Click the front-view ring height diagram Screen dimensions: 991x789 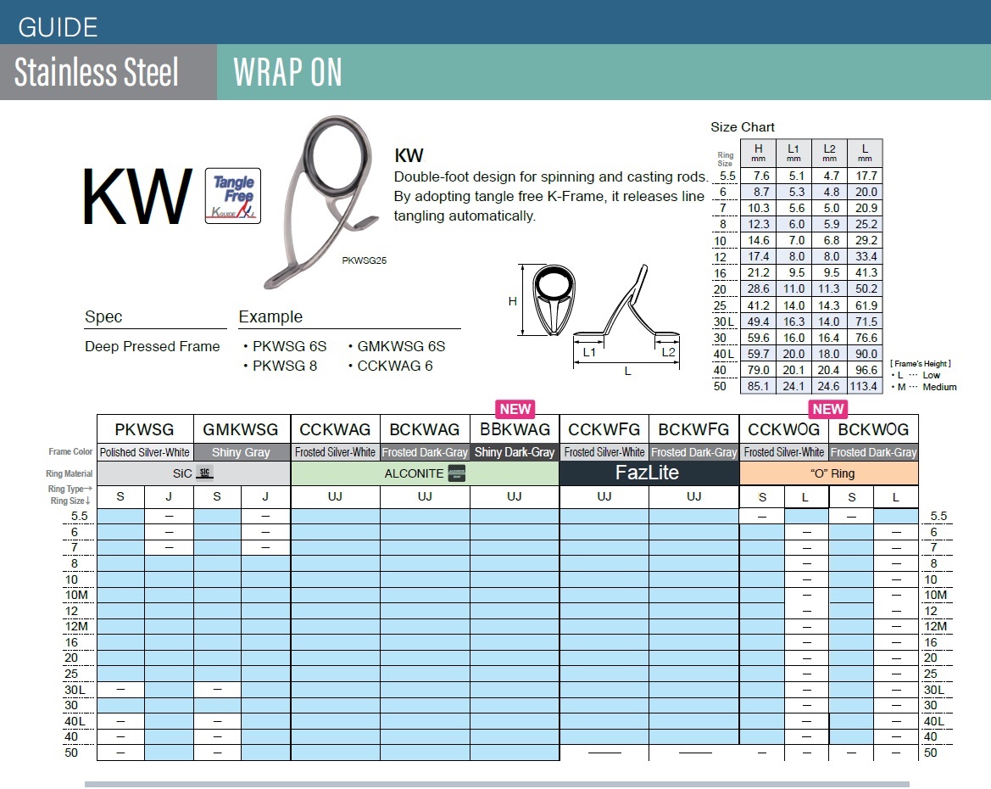point(543,301)
